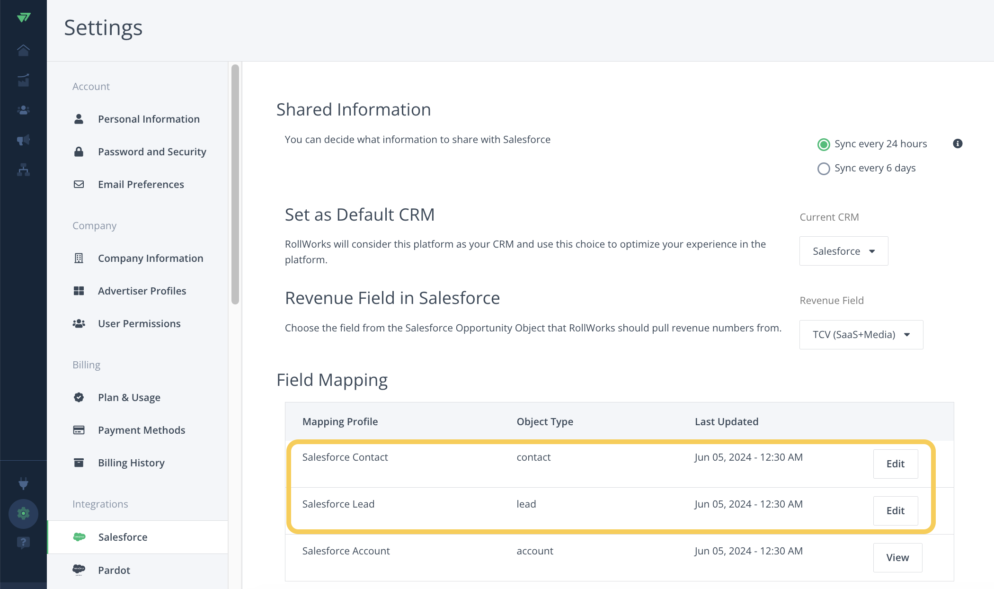
Task: Open the Revenue Field TCV dropdown
Action: [861, 335]
